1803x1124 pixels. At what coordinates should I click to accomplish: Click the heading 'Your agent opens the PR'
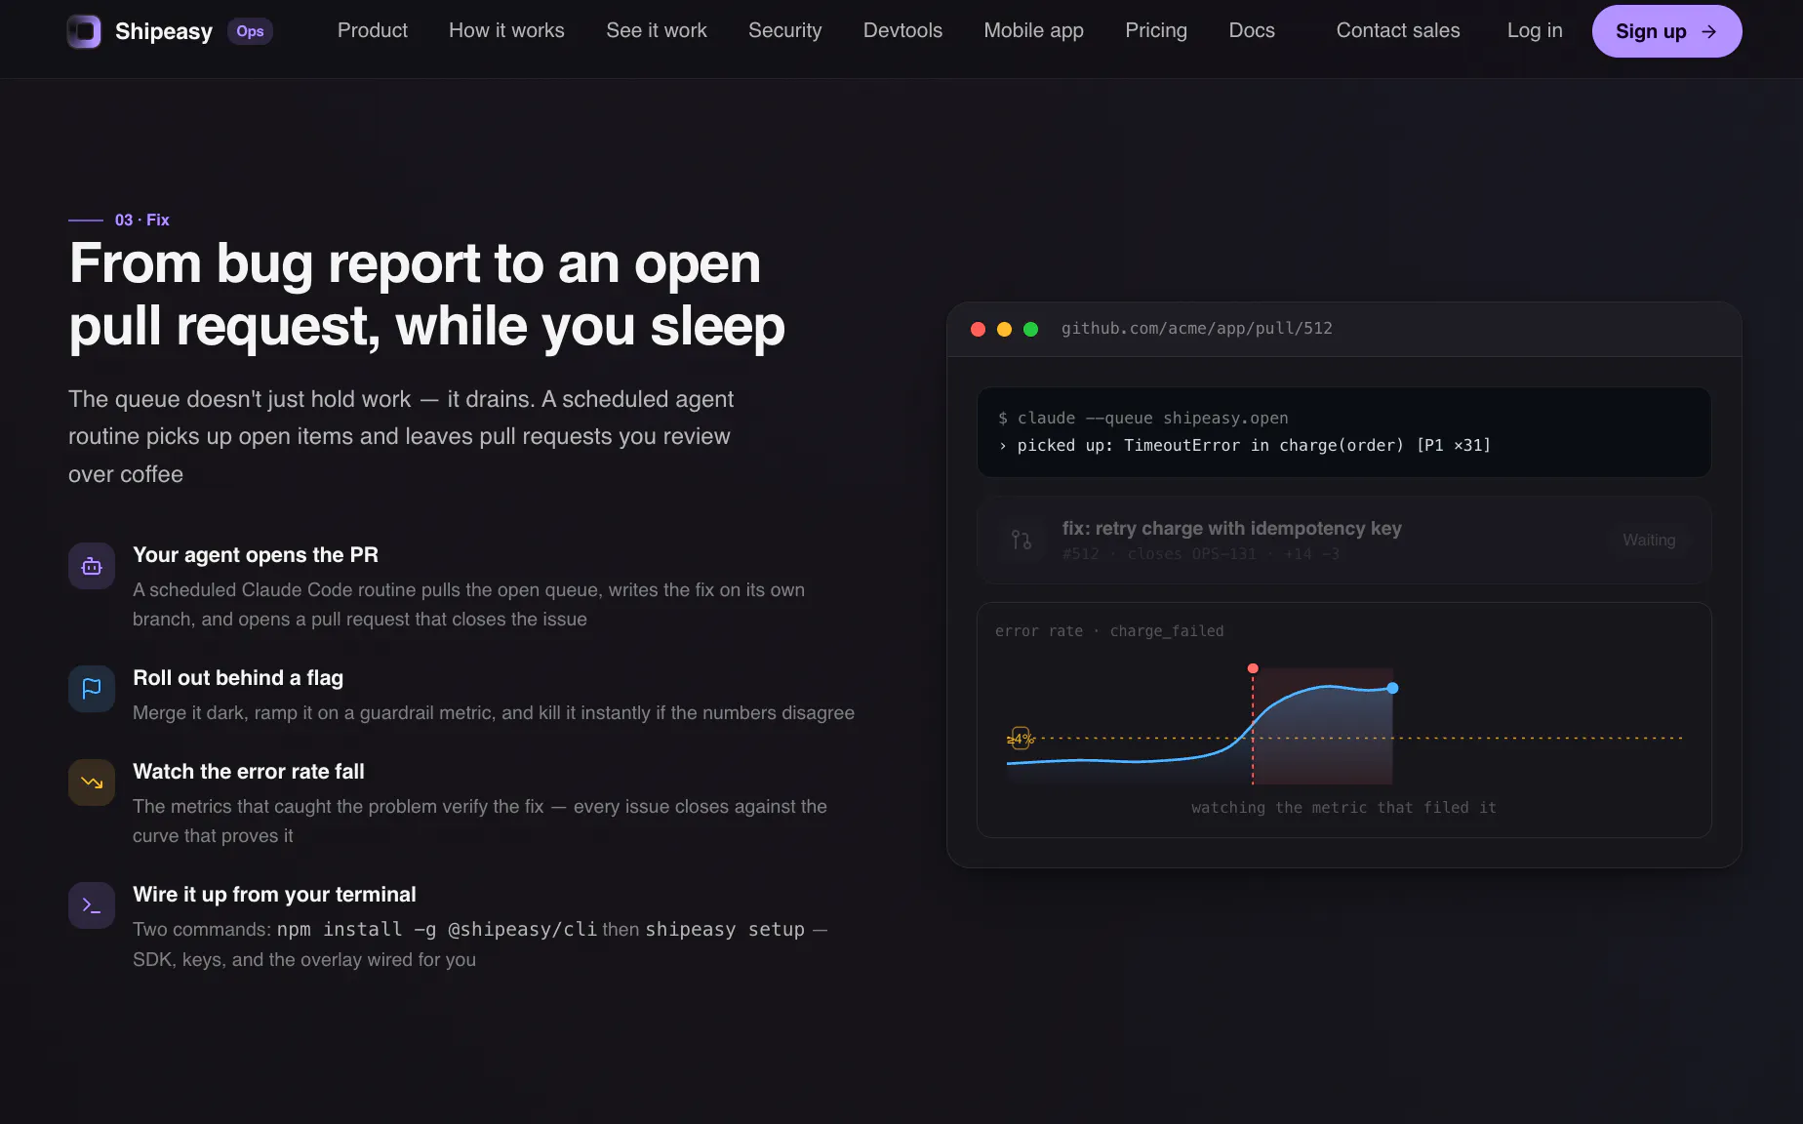pyautogui.click(x=256, y=555)
